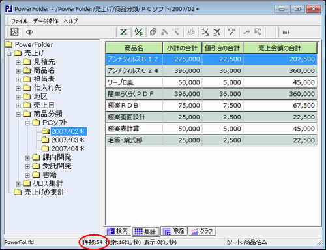The width and height of the screenshot is (326, 250).
Task: Select the 極楽画面設計 cell
Action: point(134,117)
